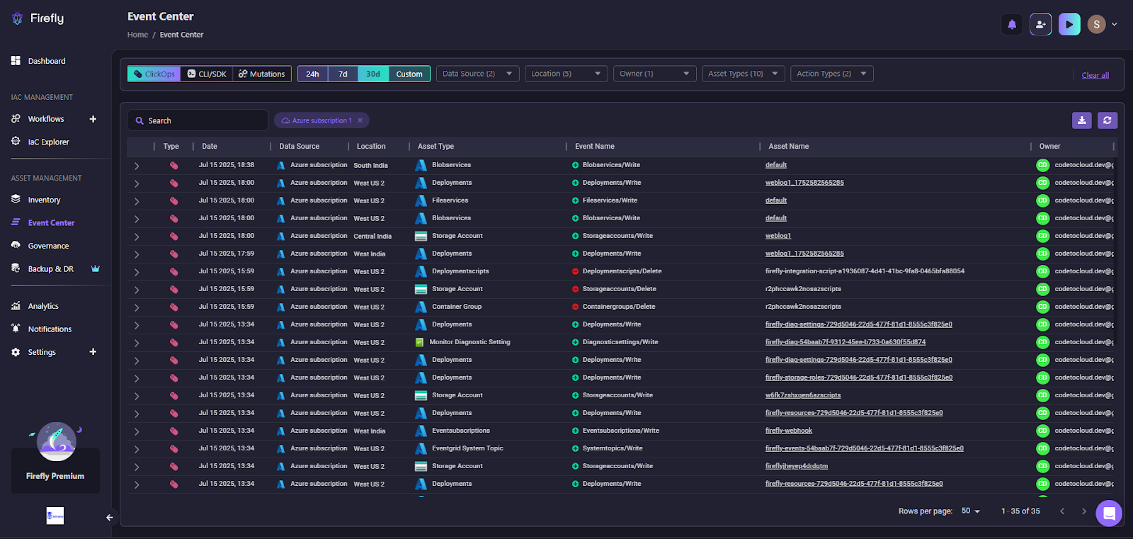Remove the Azure subscription 1 filter chip
The image size is (1133, 539).
(x=360, y=120)
